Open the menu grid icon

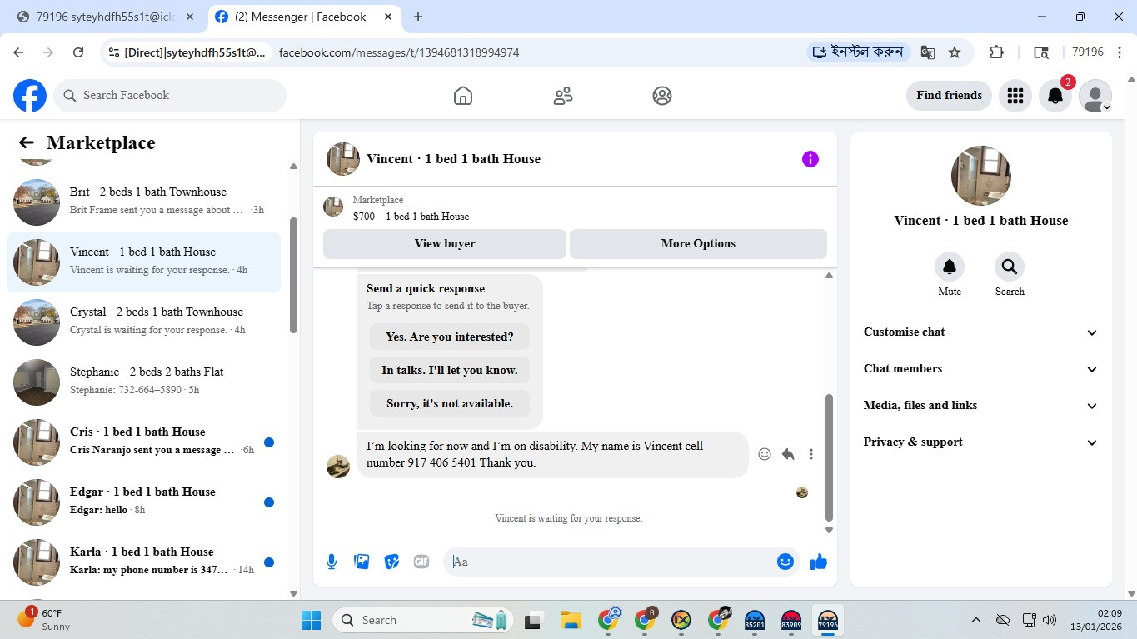pyautogui.click(x=1015, y=96)
